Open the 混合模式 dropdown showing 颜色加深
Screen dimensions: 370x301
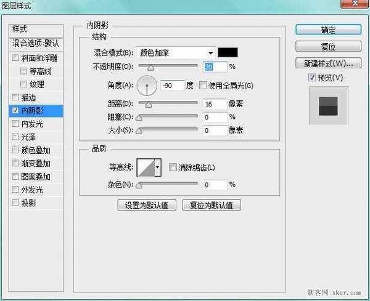click(x=176, y=53)
